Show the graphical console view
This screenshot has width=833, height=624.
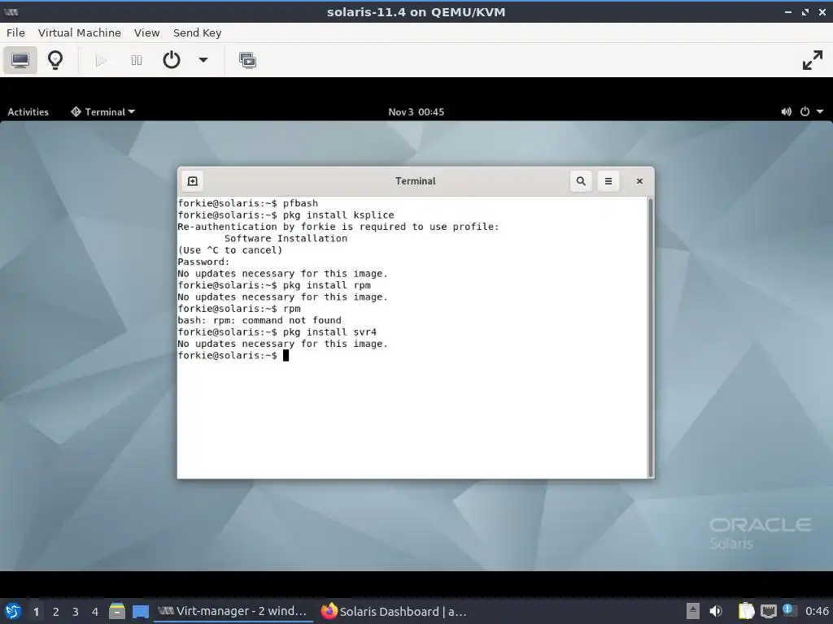(20, 60)
